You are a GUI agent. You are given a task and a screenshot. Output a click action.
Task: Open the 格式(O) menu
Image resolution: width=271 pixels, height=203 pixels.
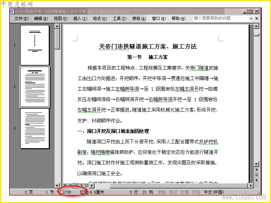click(x=100, y=19)
